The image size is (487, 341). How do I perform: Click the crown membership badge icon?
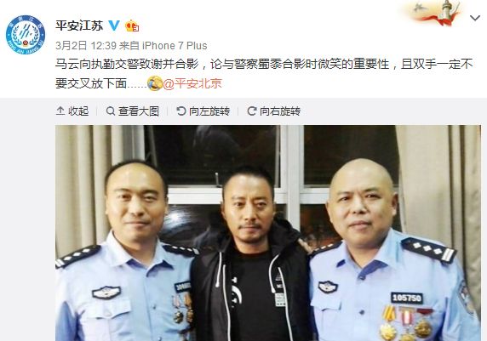click(132, 26)
